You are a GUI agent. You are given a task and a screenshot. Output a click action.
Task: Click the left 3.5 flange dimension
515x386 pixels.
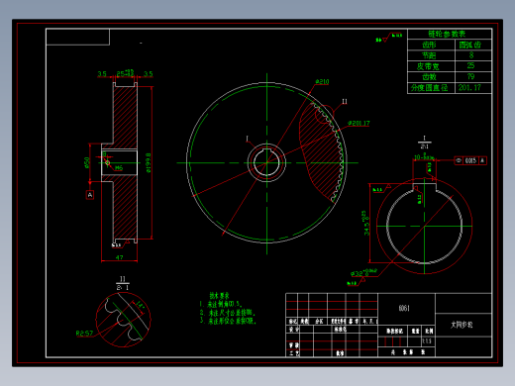pos(102,73)
